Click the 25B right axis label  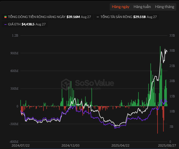pos(172,66)
